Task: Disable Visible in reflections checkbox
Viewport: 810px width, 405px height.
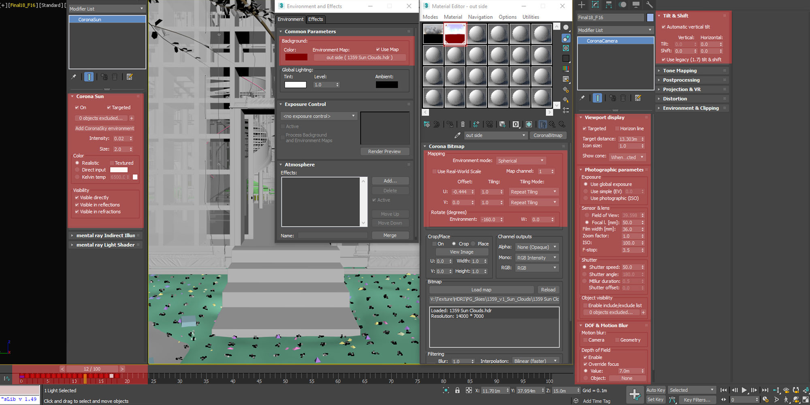Action: pos(77,205)
